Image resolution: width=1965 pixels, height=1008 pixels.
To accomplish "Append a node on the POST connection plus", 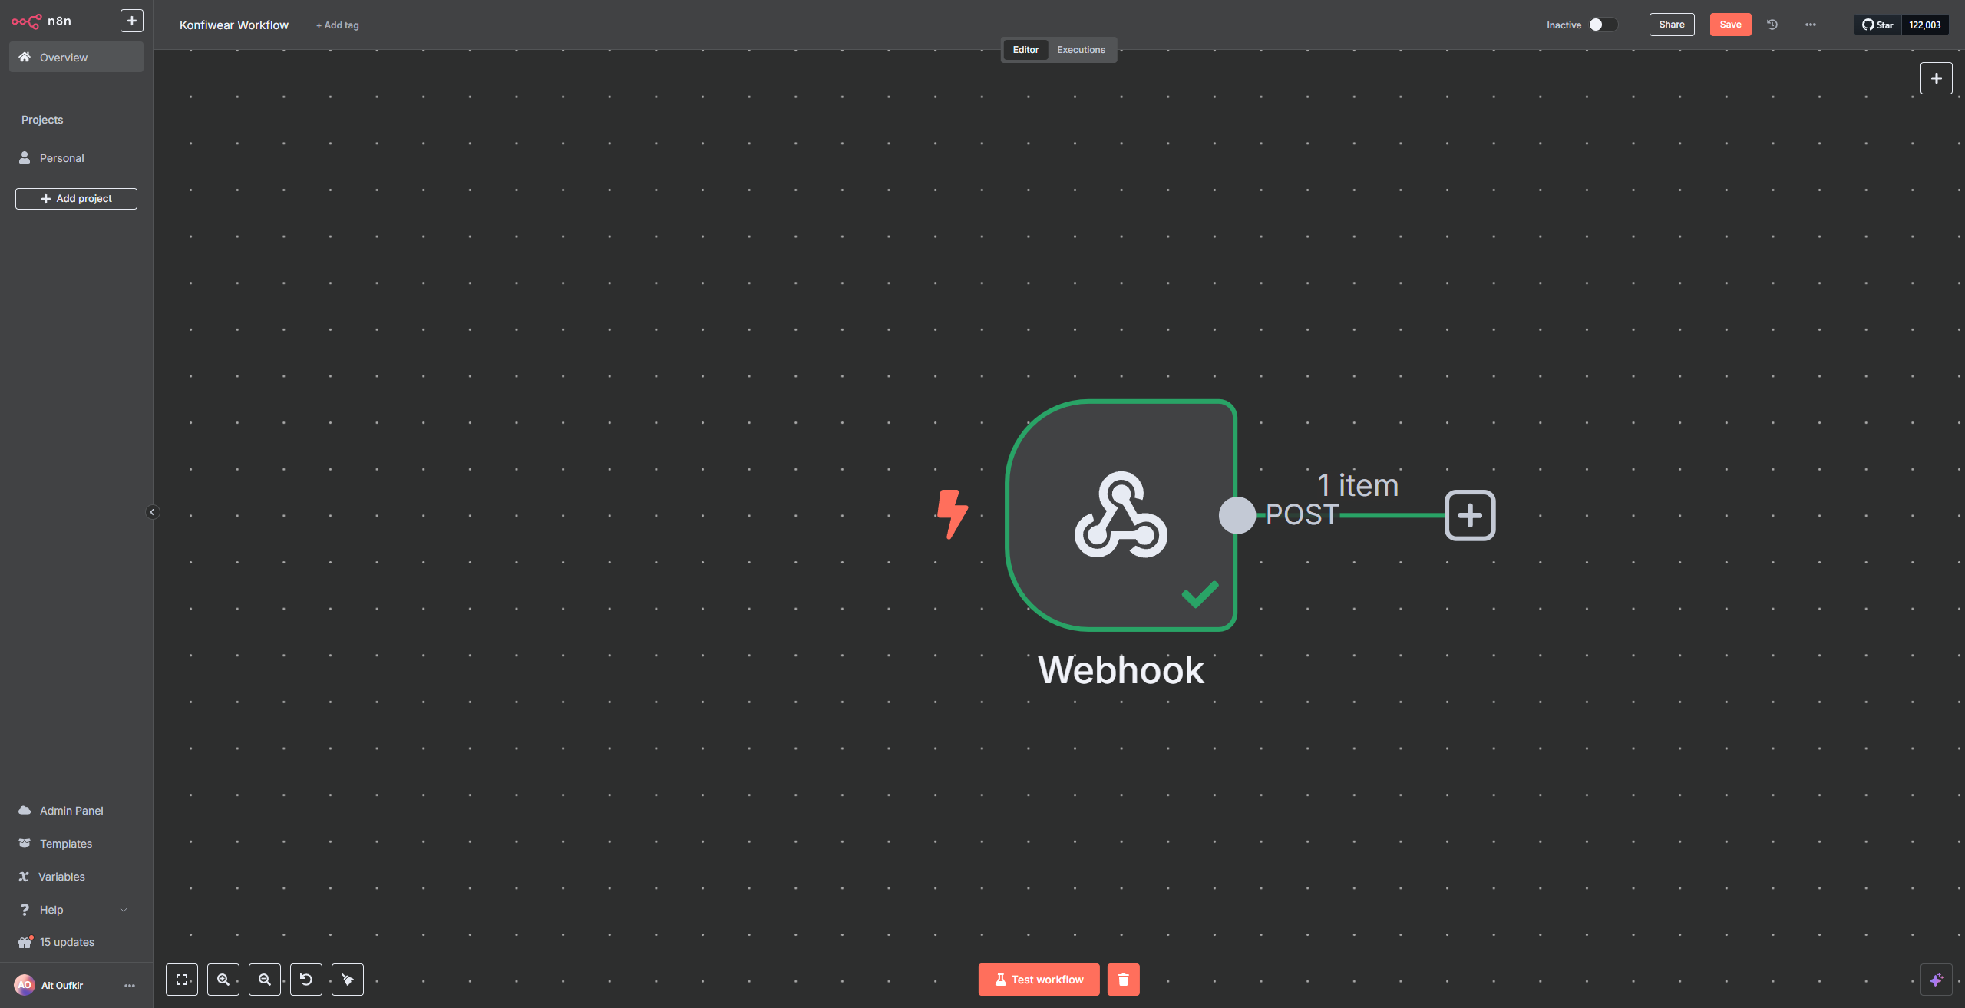I will click(1470, 515).
